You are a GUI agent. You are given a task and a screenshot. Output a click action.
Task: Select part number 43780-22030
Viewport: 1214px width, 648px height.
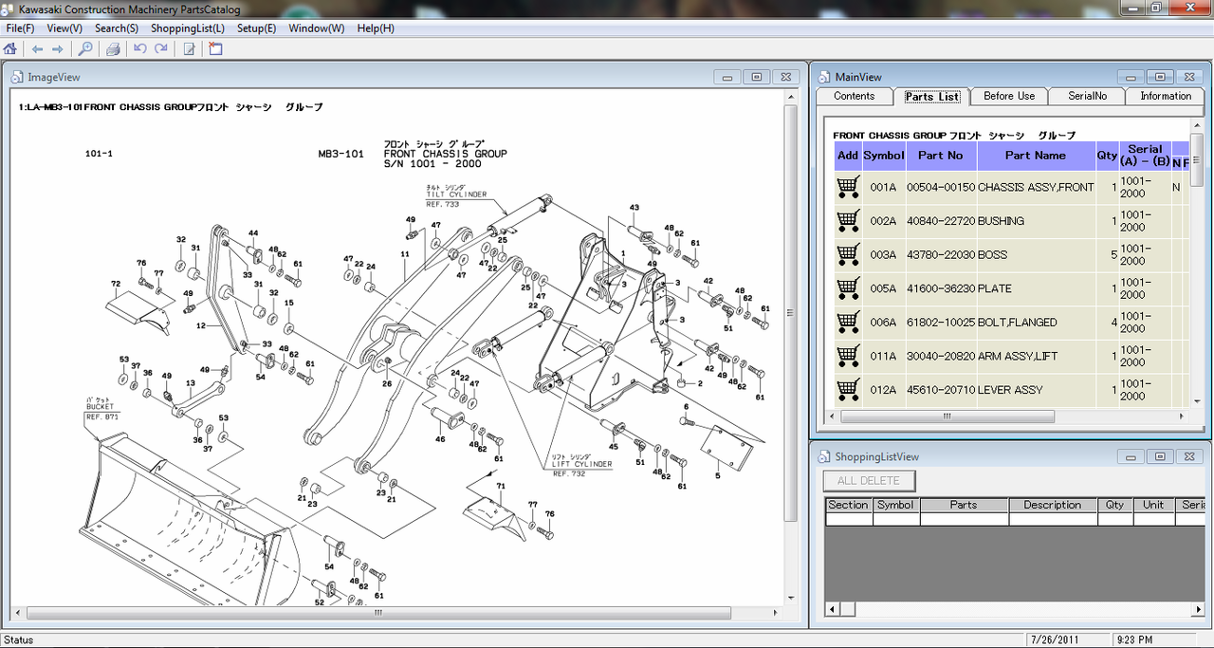(x=941, y=254)
